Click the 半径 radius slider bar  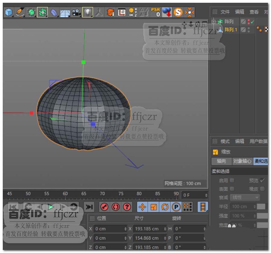[x=261, y=207]
